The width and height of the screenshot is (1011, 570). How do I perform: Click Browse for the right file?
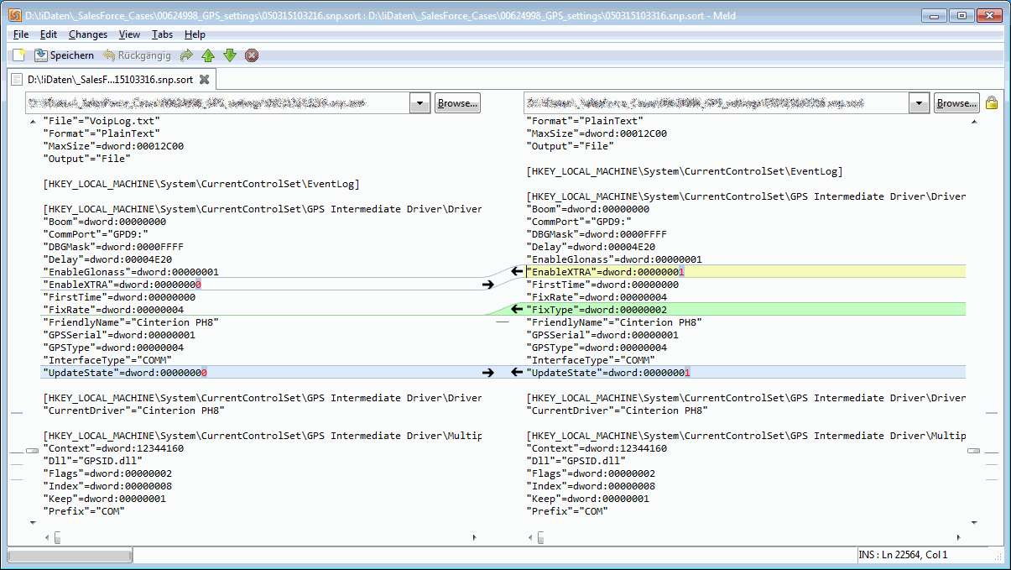tap(956, 102)
